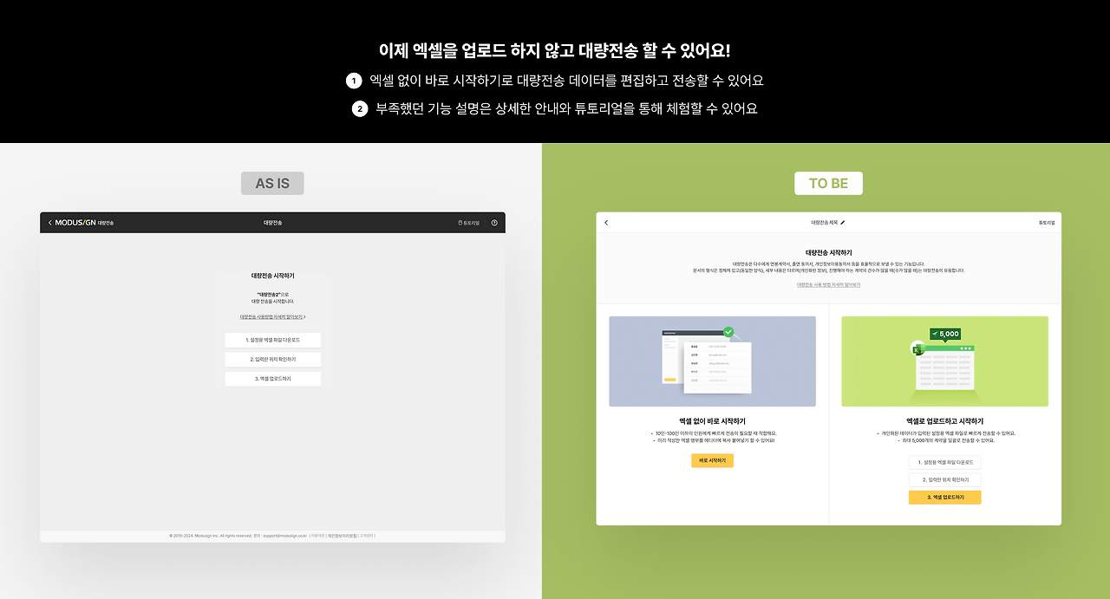This screenshot has height=599, width=1110.
Task: Select the TO BE label
Action: (828, 183)
